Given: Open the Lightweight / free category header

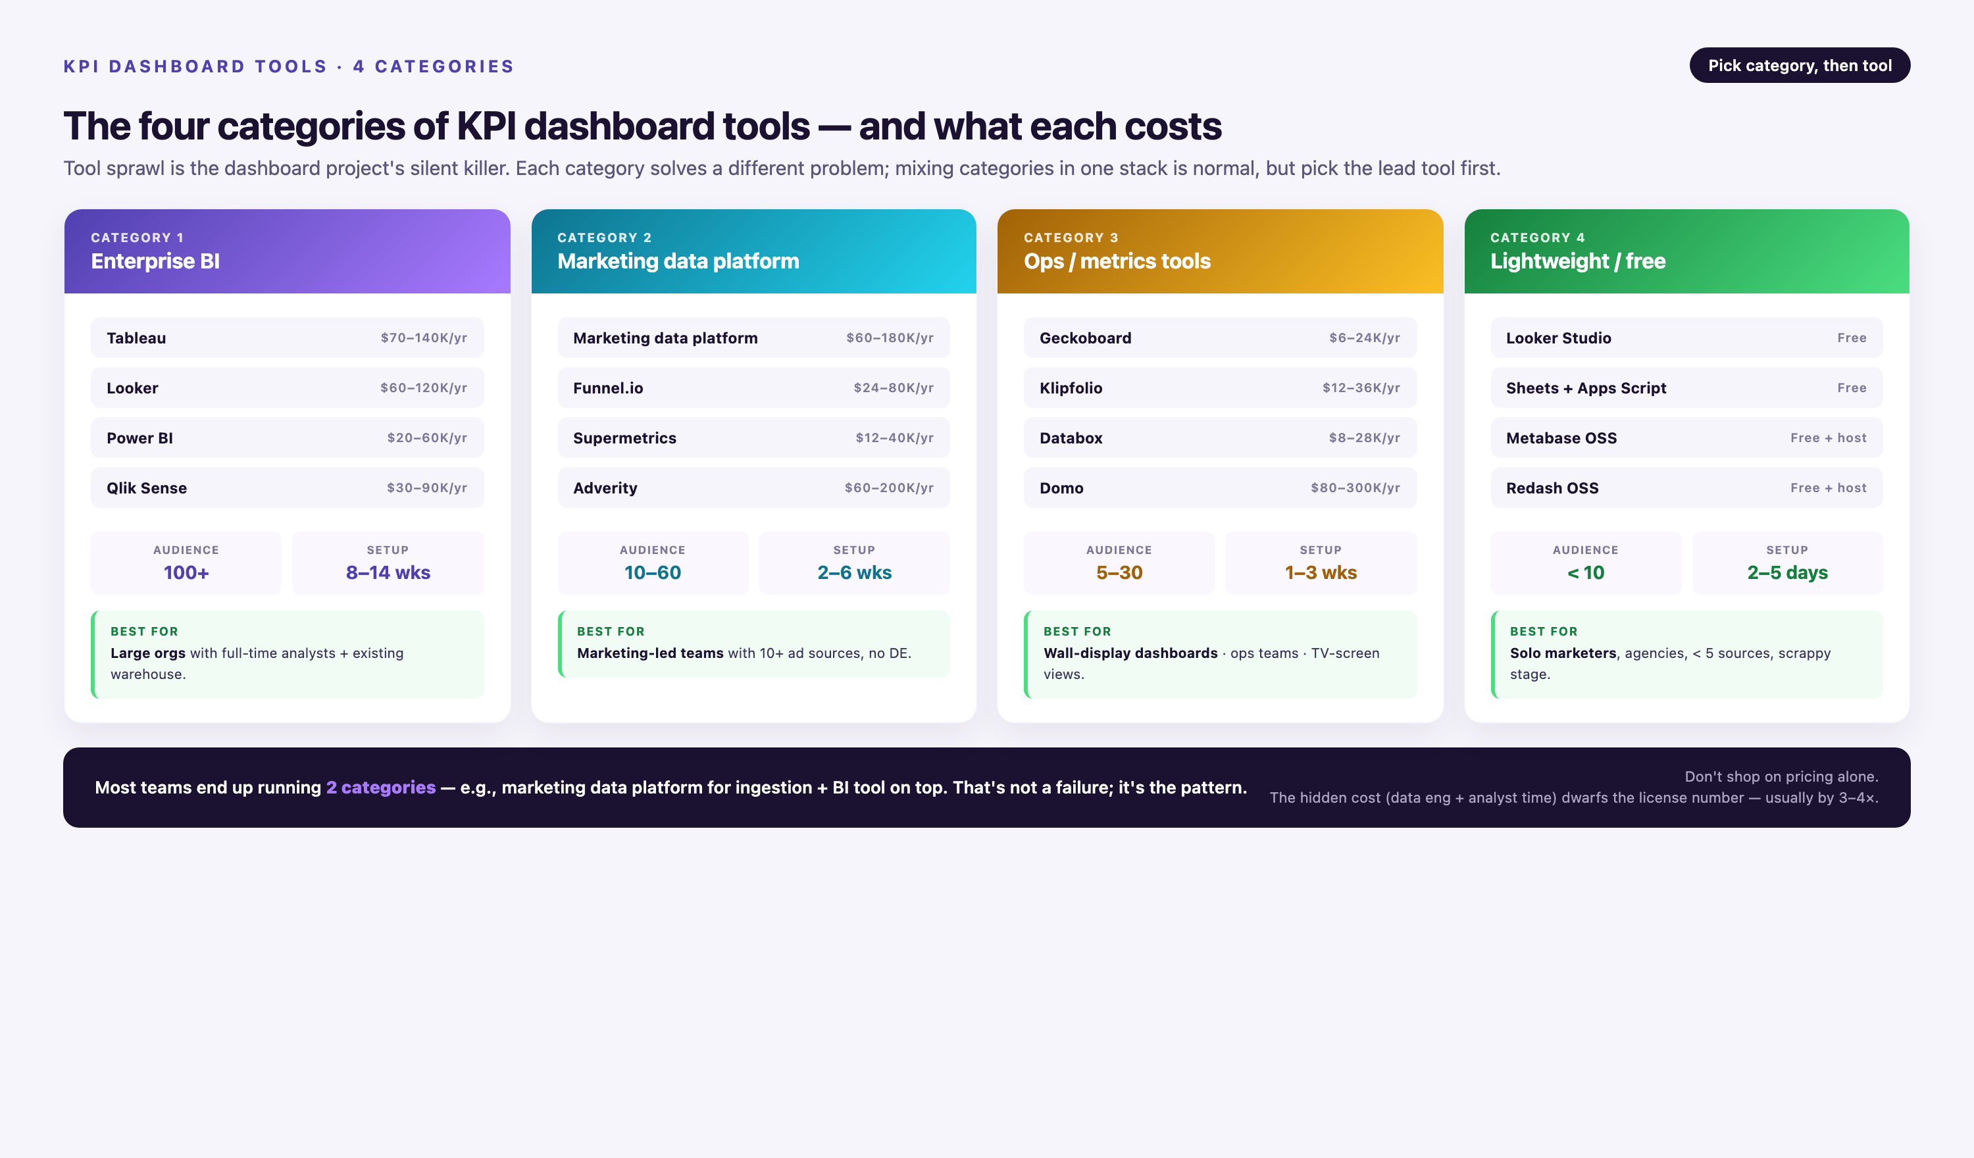Looking at the screenshot, I should pos(1686,251).
